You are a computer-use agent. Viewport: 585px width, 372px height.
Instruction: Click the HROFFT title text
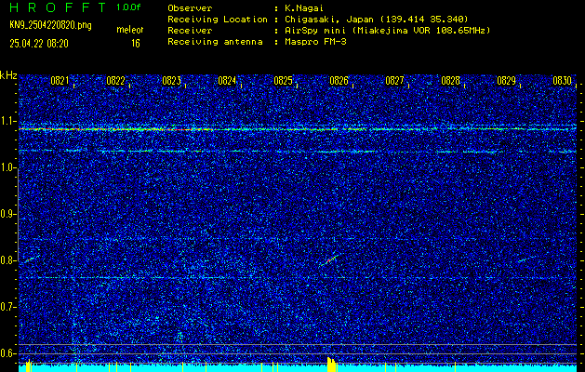(59, 7)
